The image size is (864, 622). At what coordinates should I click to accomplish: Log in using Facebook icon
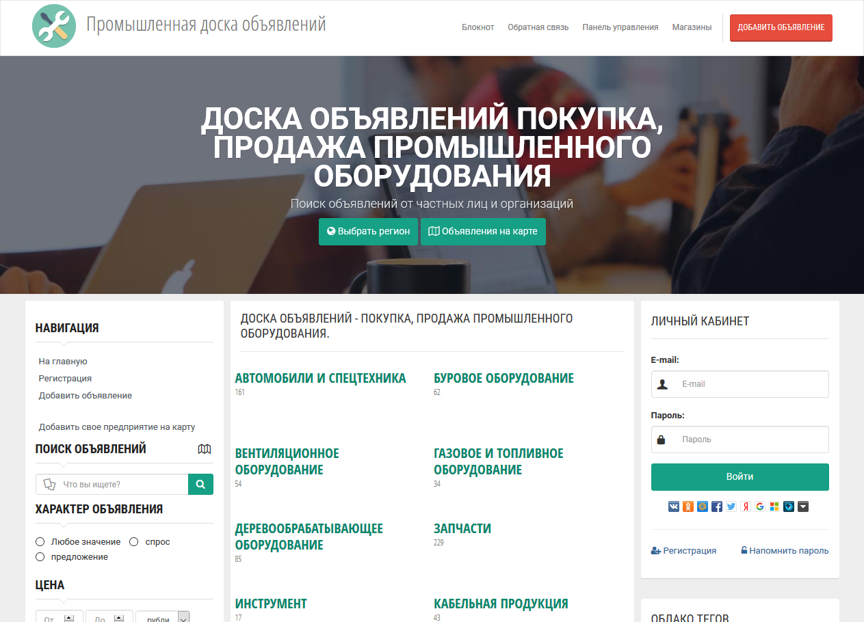pyautogui.click(x=717, y=506)
